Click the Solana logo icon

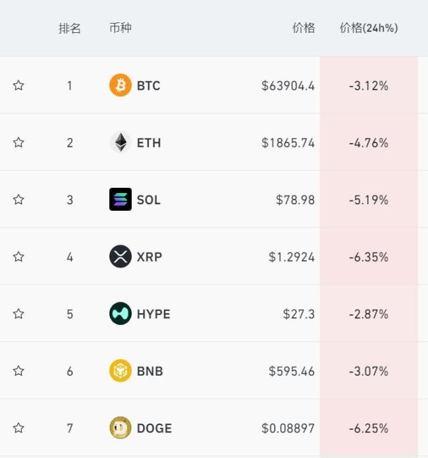(x=120, y=200)
